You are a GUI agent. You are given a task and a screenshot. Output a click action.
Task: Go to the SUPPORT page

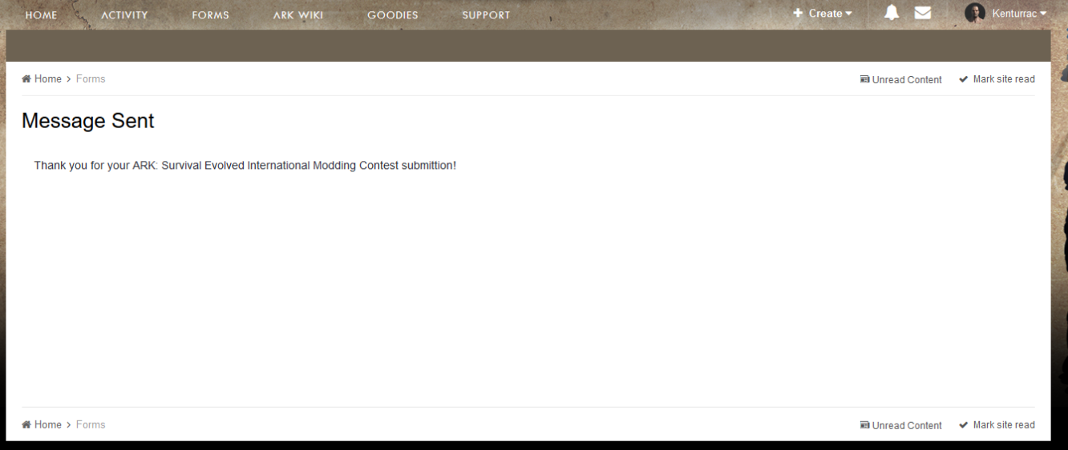[486, 15]
